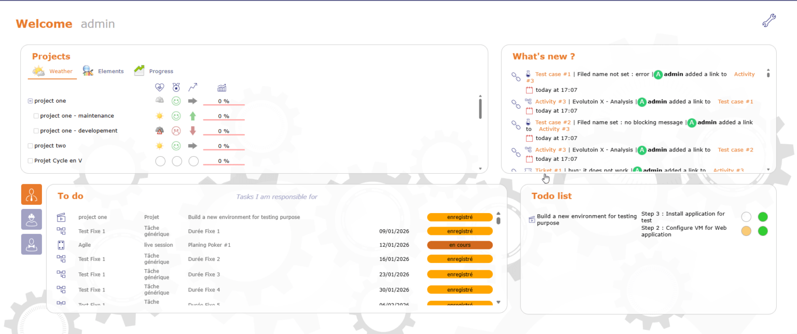Click the en cours status badge
The height and width of the screenshot is (334, 797).
tap(459, 245)
